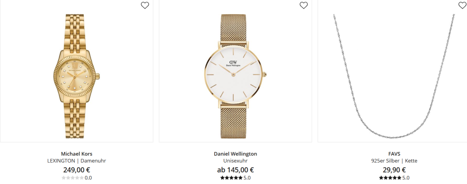
Task: Click the ab 145,00 € price
Action: pos(235,170)
